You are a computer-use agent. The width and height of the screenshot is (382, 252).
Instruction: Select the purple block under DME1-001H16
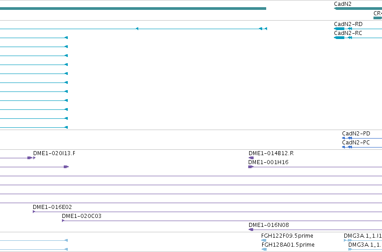click(250, 167)
